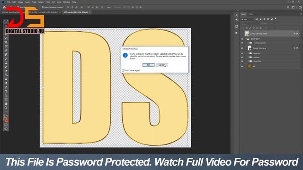Viewport: 303px width, 170px height.
Task: Select the Rectangle shape tool
Action: click(6, 100)
